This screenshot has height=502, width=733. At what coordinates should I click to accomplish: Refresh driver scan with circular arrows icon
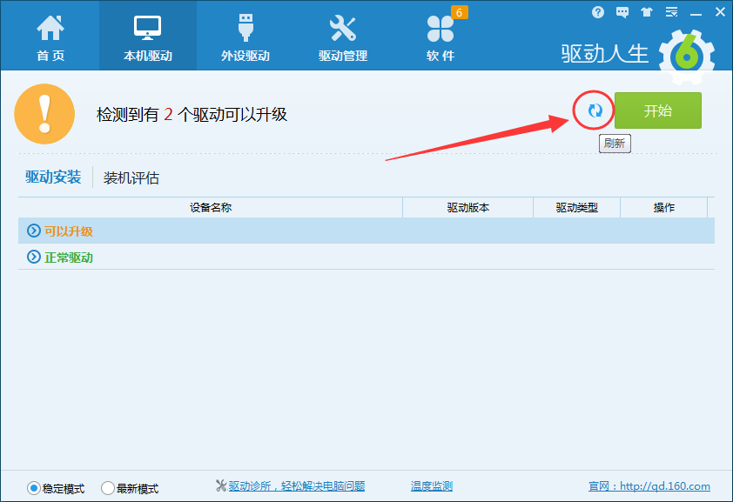pos(593,110)
